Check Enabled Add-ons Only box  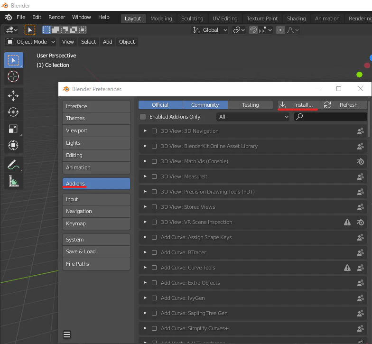[143, 117]
